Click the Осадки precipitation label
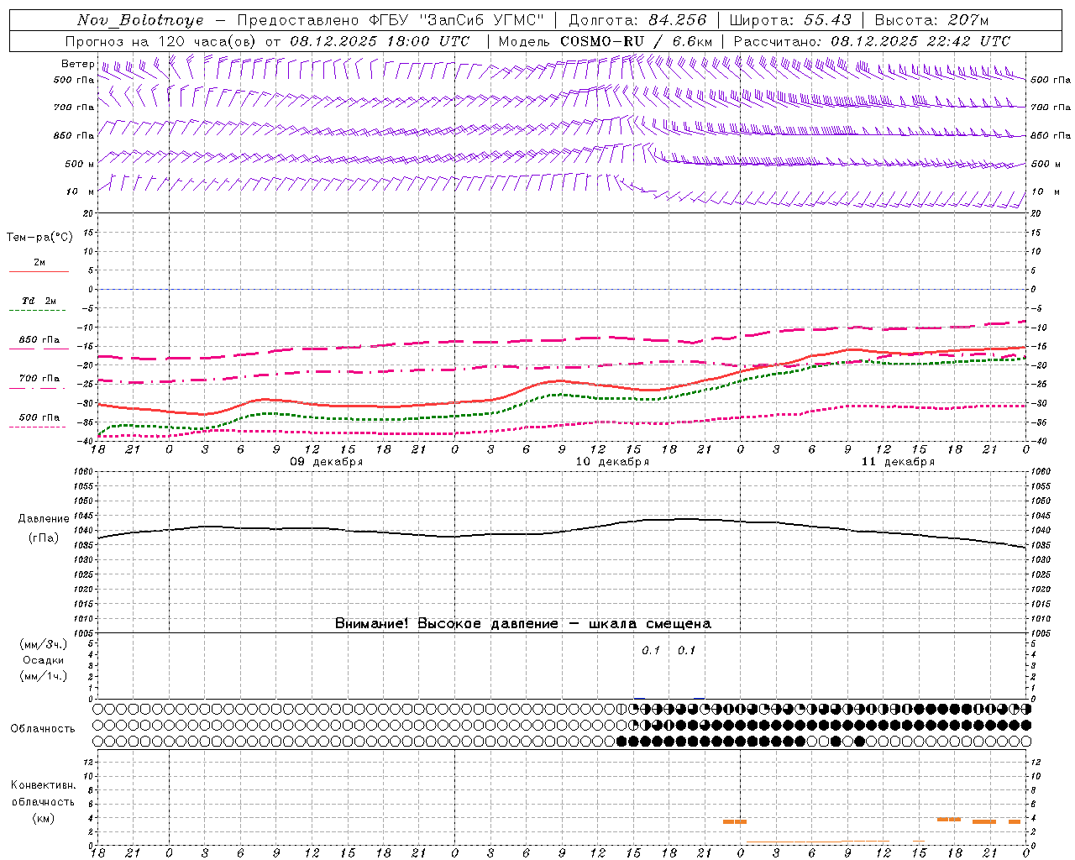 click(44, 660)
